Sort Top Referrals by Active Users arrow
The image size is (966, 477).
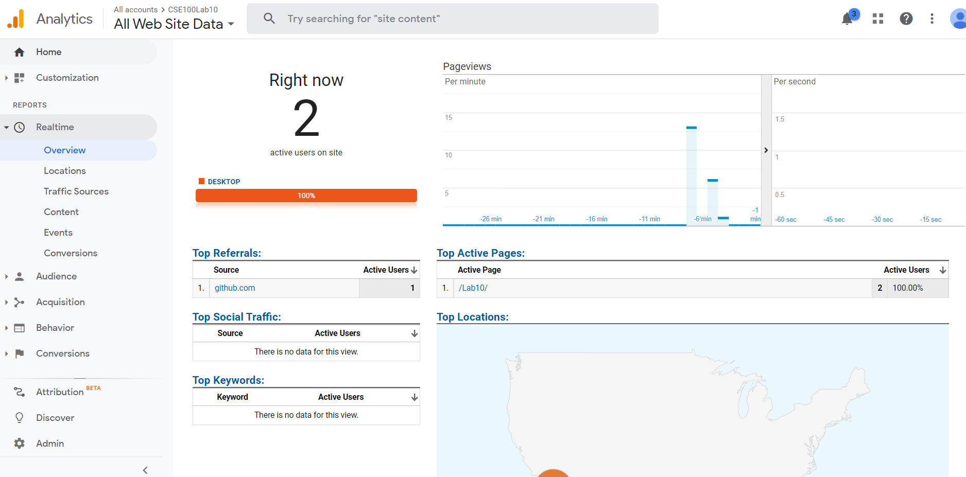click(x=414, y=270)
